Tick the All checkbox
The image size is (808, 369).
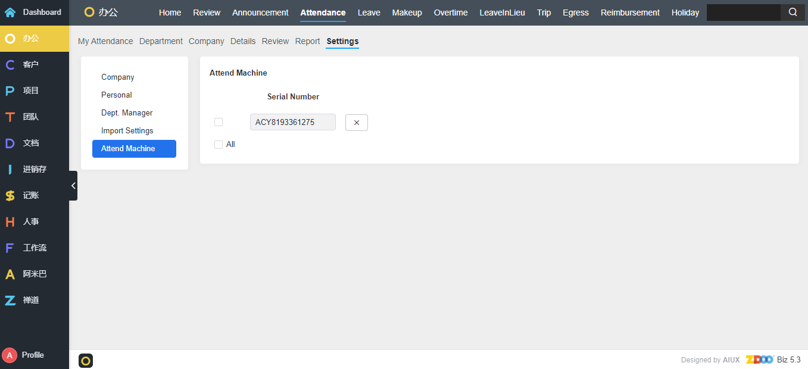(x=219, y=145)
